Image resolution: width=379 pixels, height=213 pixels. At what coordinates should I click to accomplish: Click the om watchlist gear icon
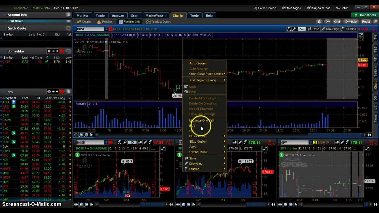pos(49,92)
